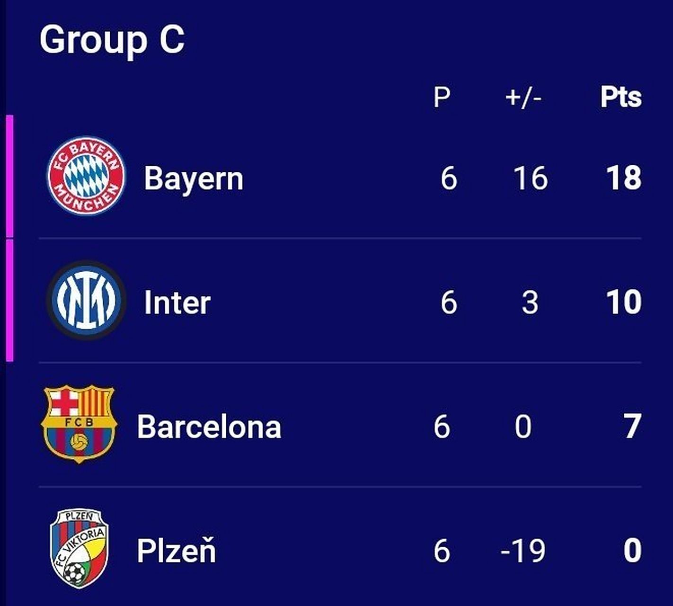This screenshot has width=673, height=606.
Task: Click the Pts column header
Action: 621,97
